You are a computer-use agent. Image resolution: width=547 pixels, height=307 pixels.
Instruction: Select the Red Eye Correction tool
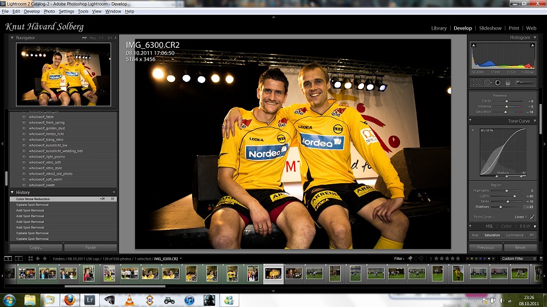point(498,82)
